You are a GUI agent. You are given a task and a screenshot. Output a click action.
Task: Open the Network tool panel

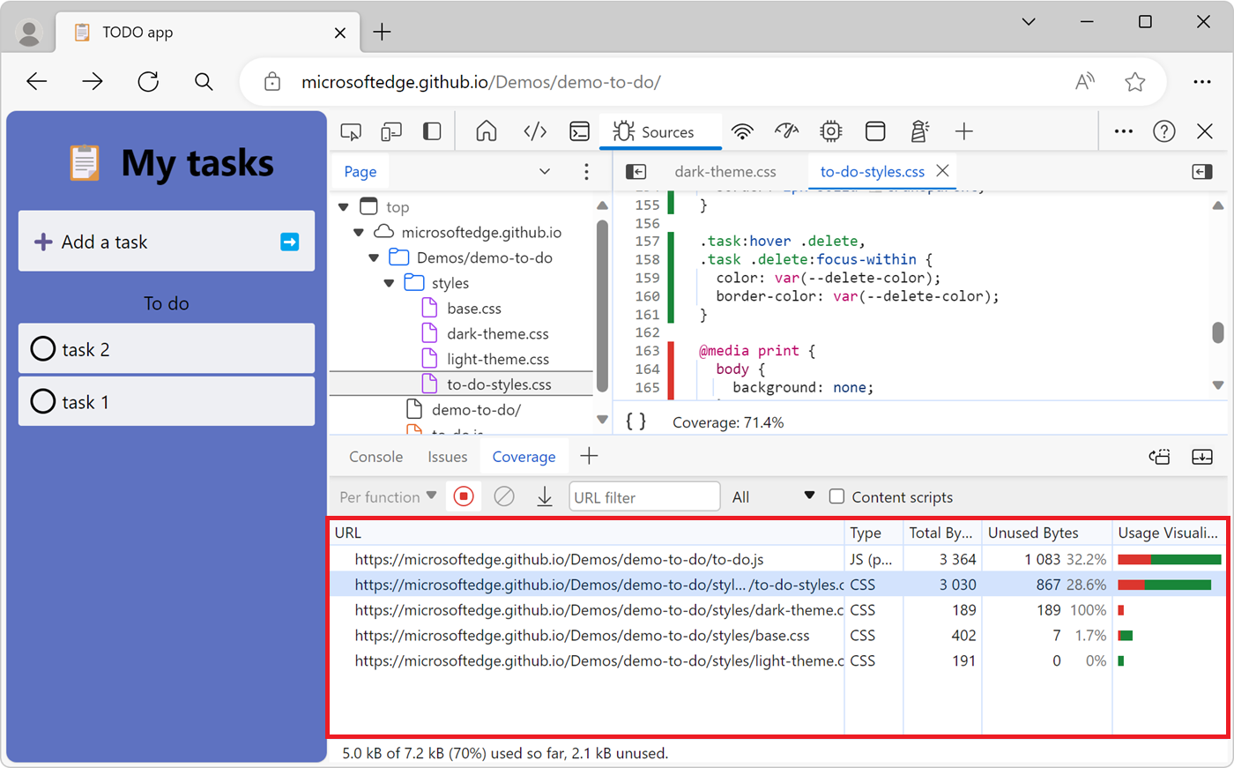click(x=743, y=130)
